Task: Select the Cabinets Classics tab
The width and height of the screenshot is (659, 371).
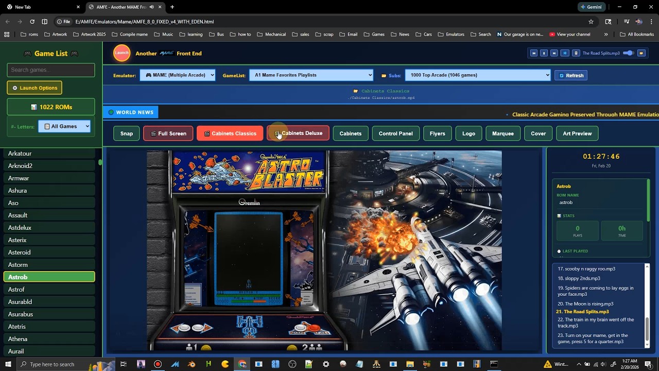Action: click(x=230, y=133)
